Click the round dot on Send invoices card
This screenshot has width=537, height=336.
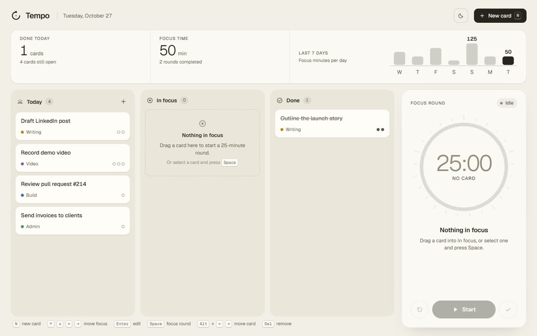[123, 227]
